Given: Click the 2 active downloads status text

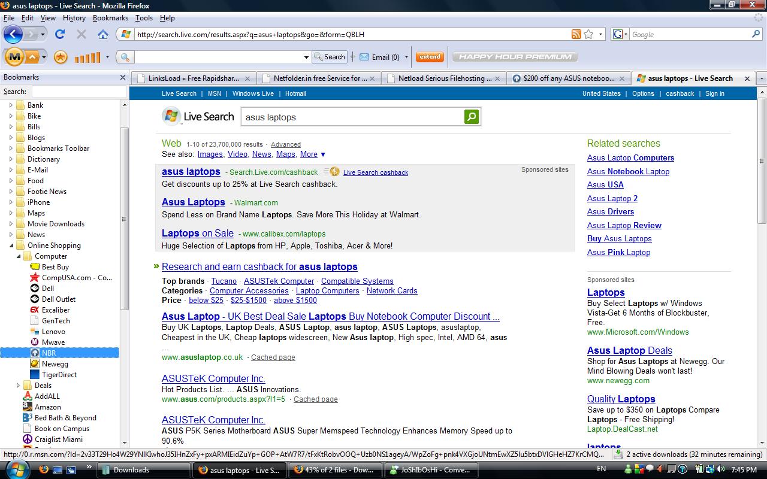Looking at the screenshot, I should point(694,454).
